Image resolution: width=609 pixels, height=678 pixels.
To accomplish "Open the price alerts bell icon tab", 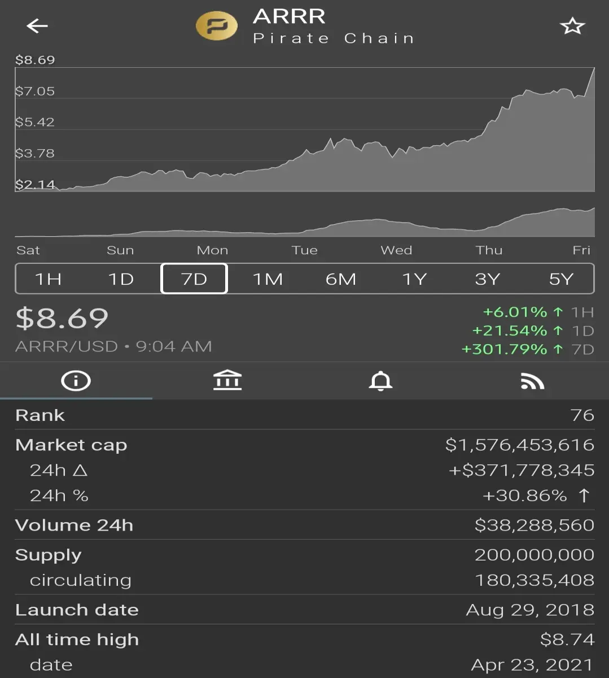I will click(380, 381).
